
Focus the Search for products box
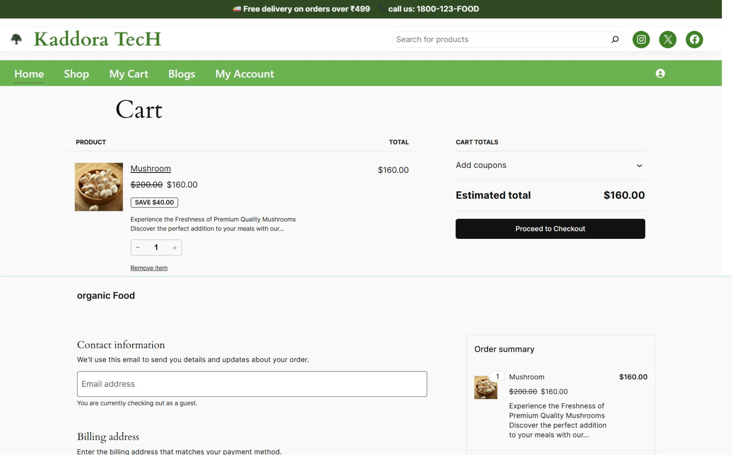pyautogui.click(x=501, y=39)
